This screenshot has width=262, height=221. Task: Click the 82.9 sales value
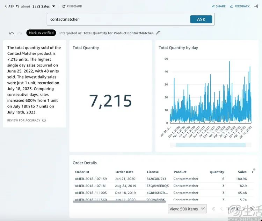click(x=243, y=186)
